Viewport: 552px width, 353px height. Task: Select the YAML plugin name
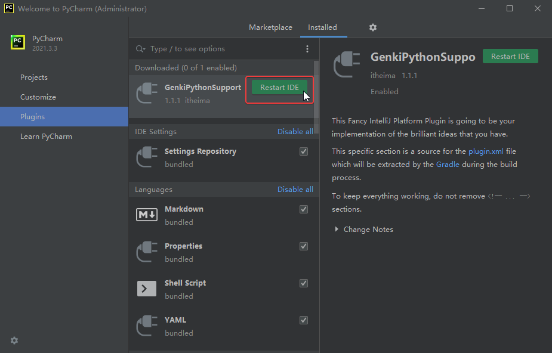pyautogui.click(x=175, y=320)
